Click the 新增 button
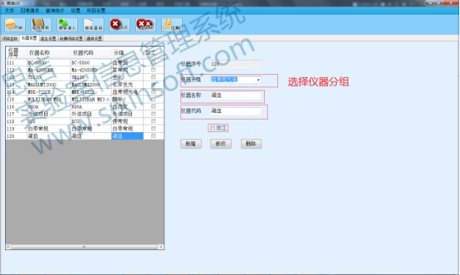 pyautogui.click(x=191, y=144)
